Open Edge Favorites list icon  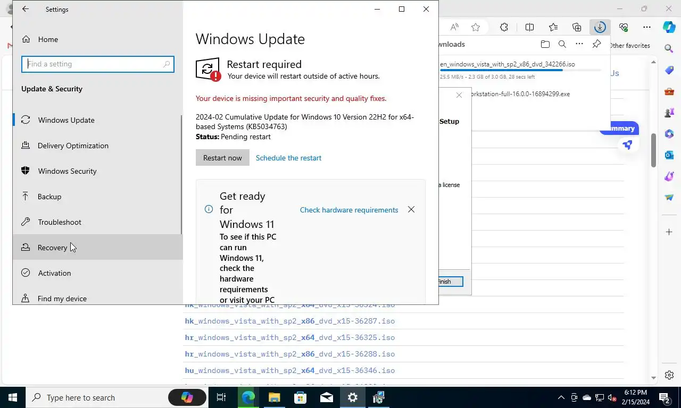coord(553,27)
